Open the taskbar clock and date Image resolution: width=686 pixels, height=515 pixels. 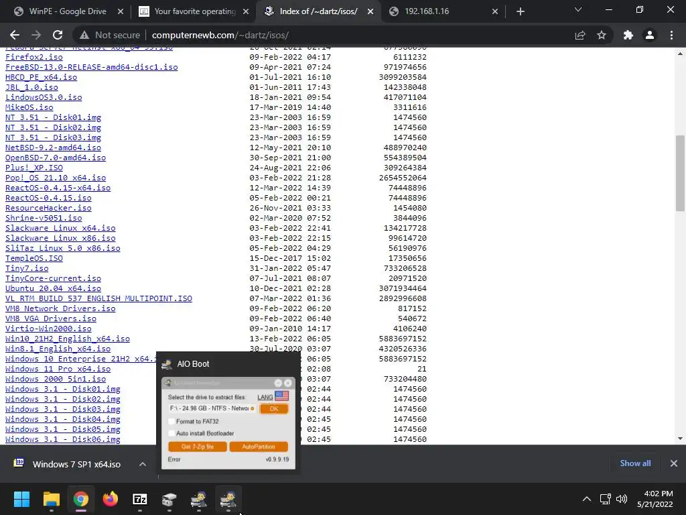(655, 499)
